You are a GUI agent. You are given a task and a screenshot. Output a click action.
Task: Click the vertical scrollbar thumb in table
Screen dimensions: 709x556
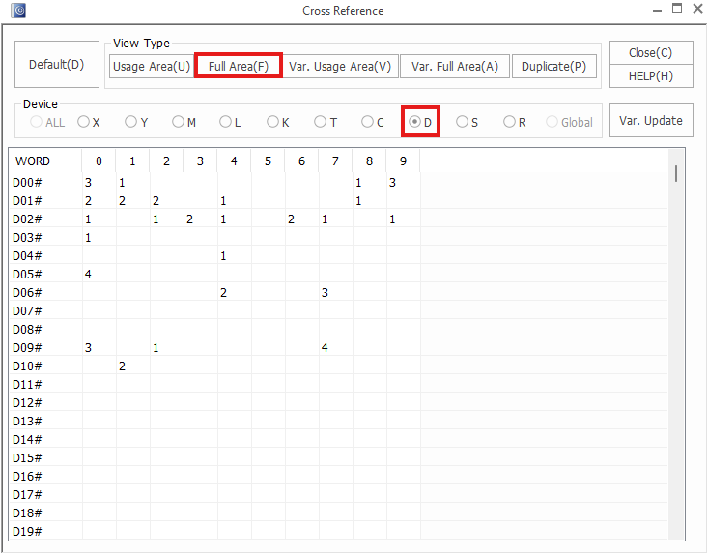coord(676,174)
